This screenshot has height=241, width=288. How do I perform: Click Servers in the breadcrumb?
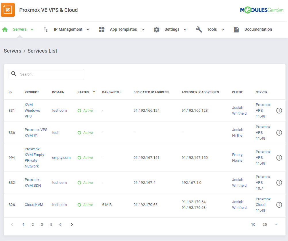click(x=12, y=51)
